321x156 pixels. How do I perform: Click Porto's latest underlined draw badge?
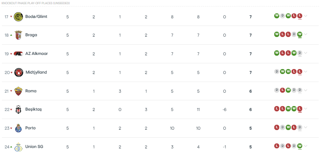pyautogui.click(x=300, y=127)
